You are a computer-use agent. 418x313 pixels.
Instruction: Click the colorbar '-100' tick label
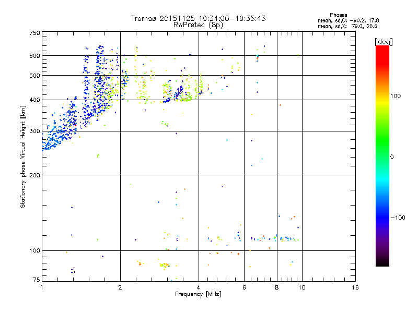tap(398, 218)
